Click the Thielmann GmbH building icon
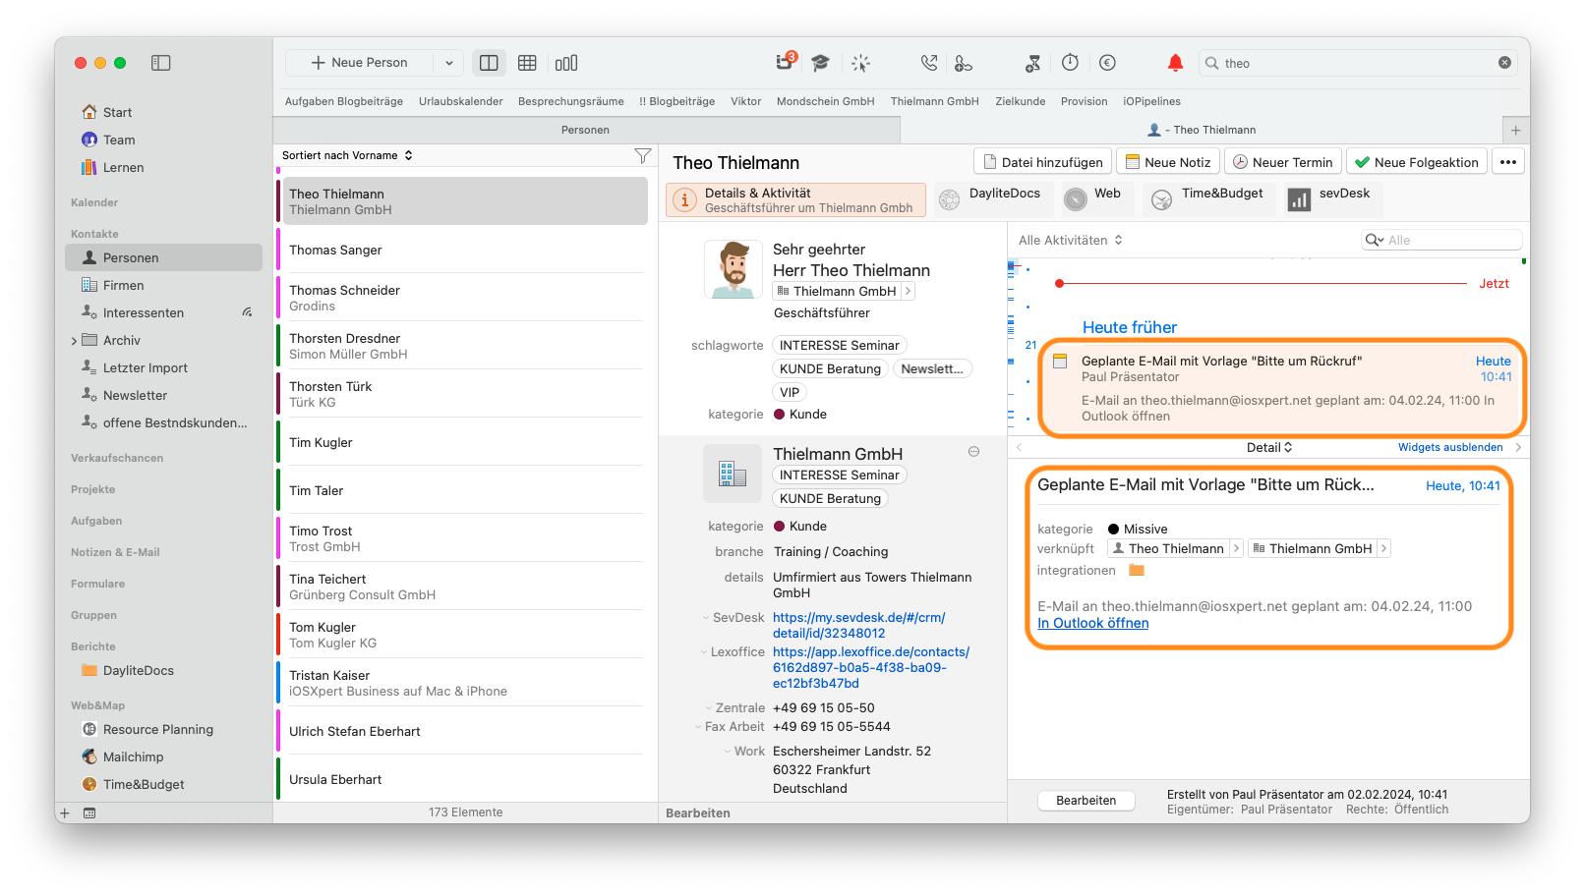Viewport: 1585px width, 896px height. pos(733,474)
